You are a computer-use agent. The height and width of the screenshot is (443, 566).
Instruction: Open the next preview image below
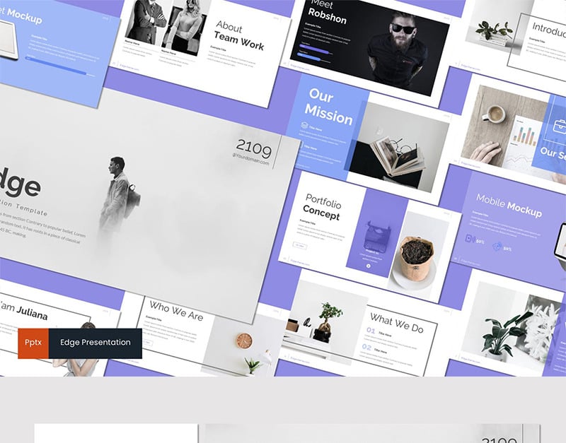coord(287,433)
